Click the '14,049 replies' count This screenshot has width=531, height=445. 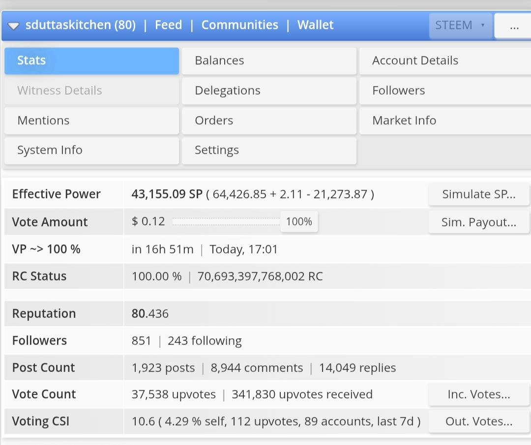[x=357, y=368]
